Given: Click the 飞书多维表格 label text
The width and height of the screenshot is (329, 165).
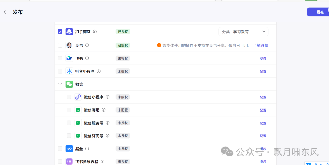Looking at the screenshot, I should (x=87, y=162).
